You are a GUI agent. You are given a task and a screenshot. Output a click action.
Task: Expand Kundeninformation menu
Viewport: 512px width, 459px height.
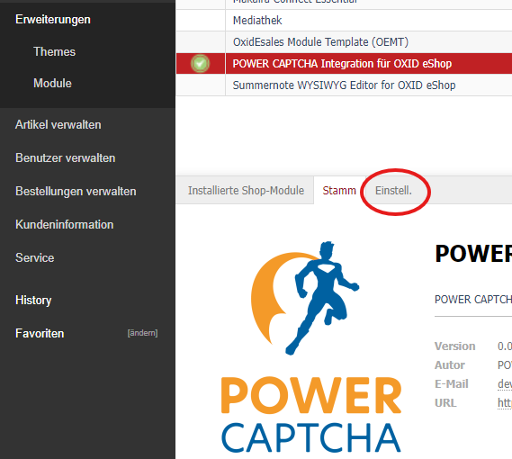tap(64, 225)
